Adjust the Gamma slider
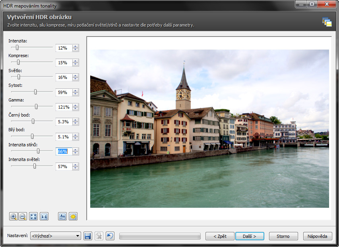This screenshot has height=247, width=339. click(36, 107)
